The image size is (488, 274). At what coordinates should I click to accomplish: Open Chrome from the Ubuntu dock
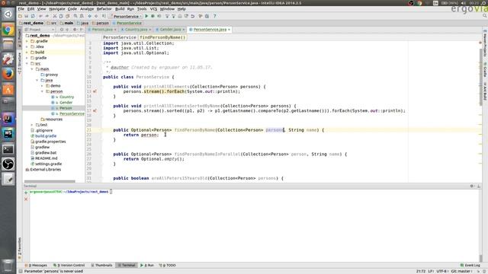coord(8,30)
